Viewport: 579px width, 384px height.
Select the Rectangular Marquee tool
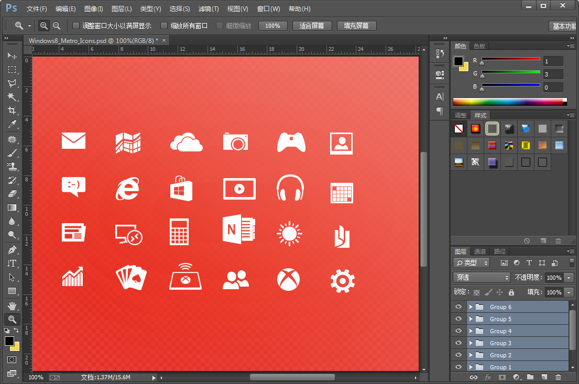coord(12,70)
